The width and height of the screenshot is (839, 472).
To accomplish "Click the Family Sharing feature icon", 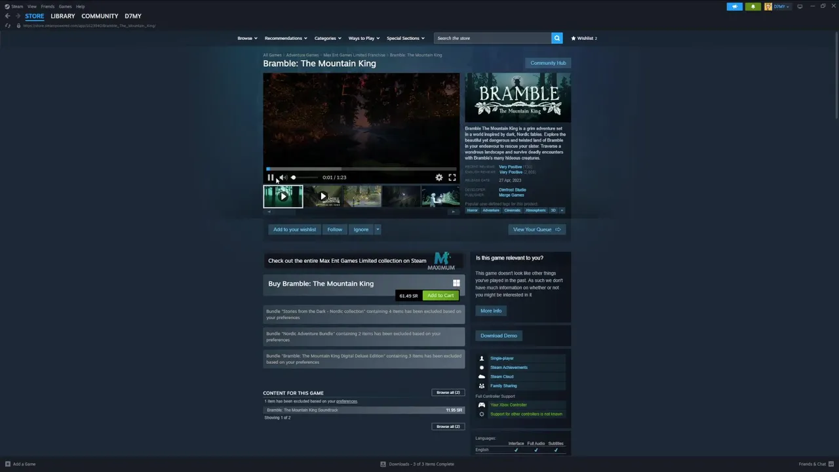I will click(x=482, y=386).
